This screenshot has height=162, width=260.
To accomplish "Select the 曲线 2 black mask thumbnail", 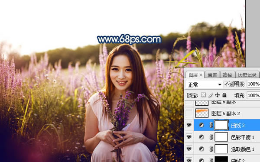I will [x=221, y=159].
